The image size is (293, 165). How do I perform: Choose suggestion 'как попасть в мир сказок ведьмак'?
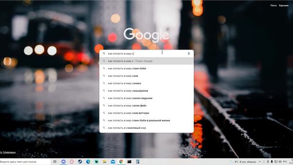coord(146,98)
